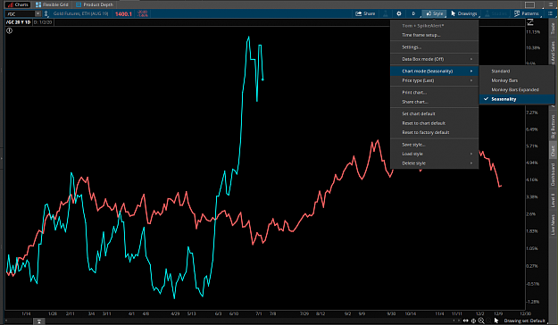Open the chart toolbar list menu icon
The image size is (558, 325).
tap(550, 13)
